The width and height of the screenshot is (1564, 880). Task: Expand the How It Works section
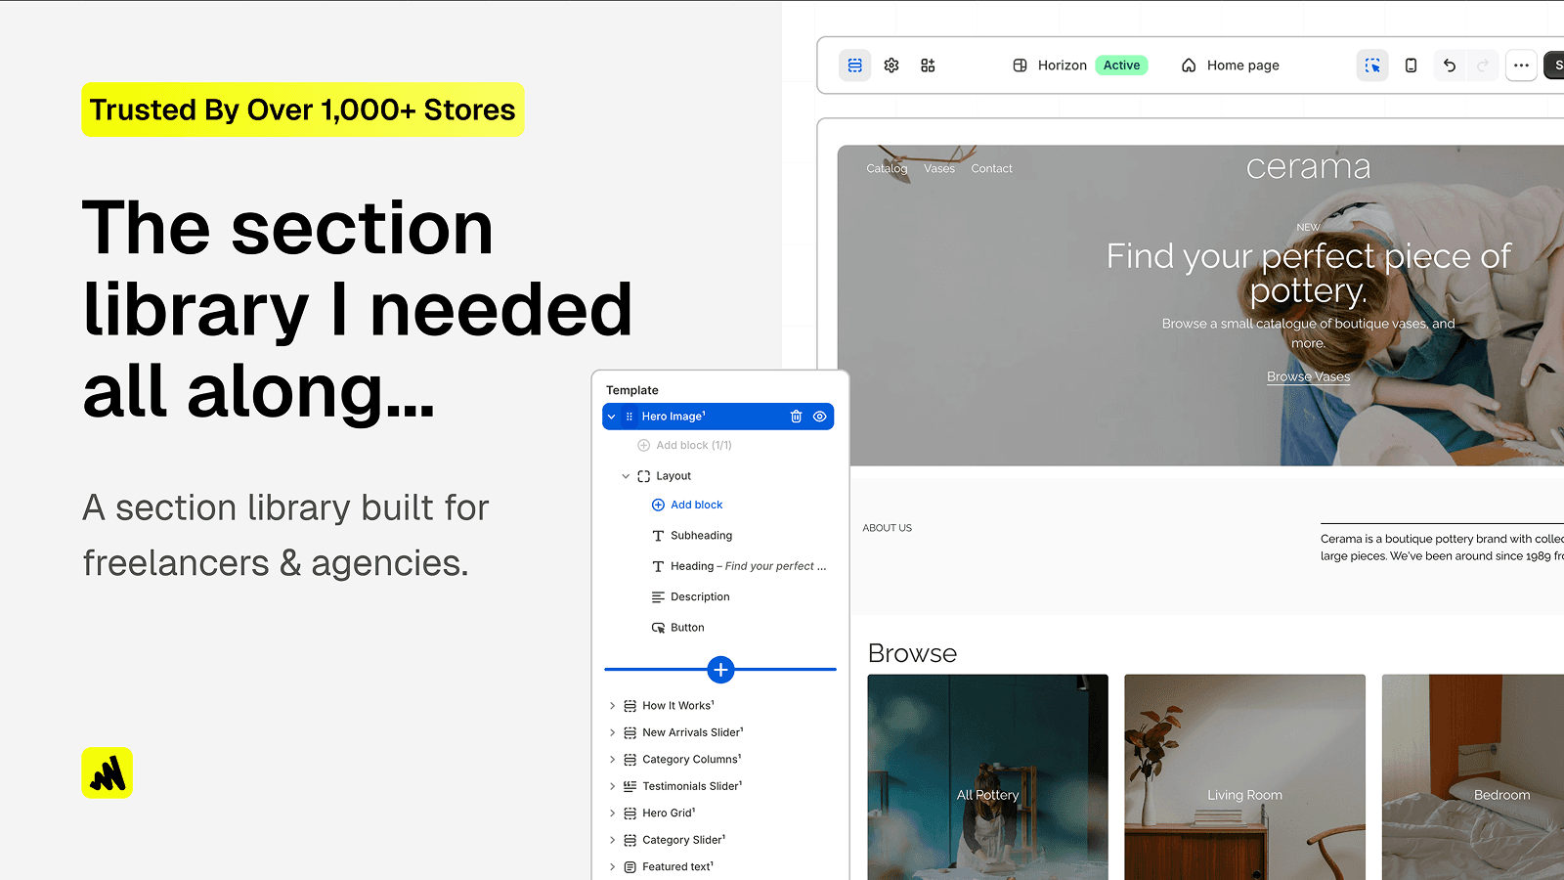(x=613, y=706)
